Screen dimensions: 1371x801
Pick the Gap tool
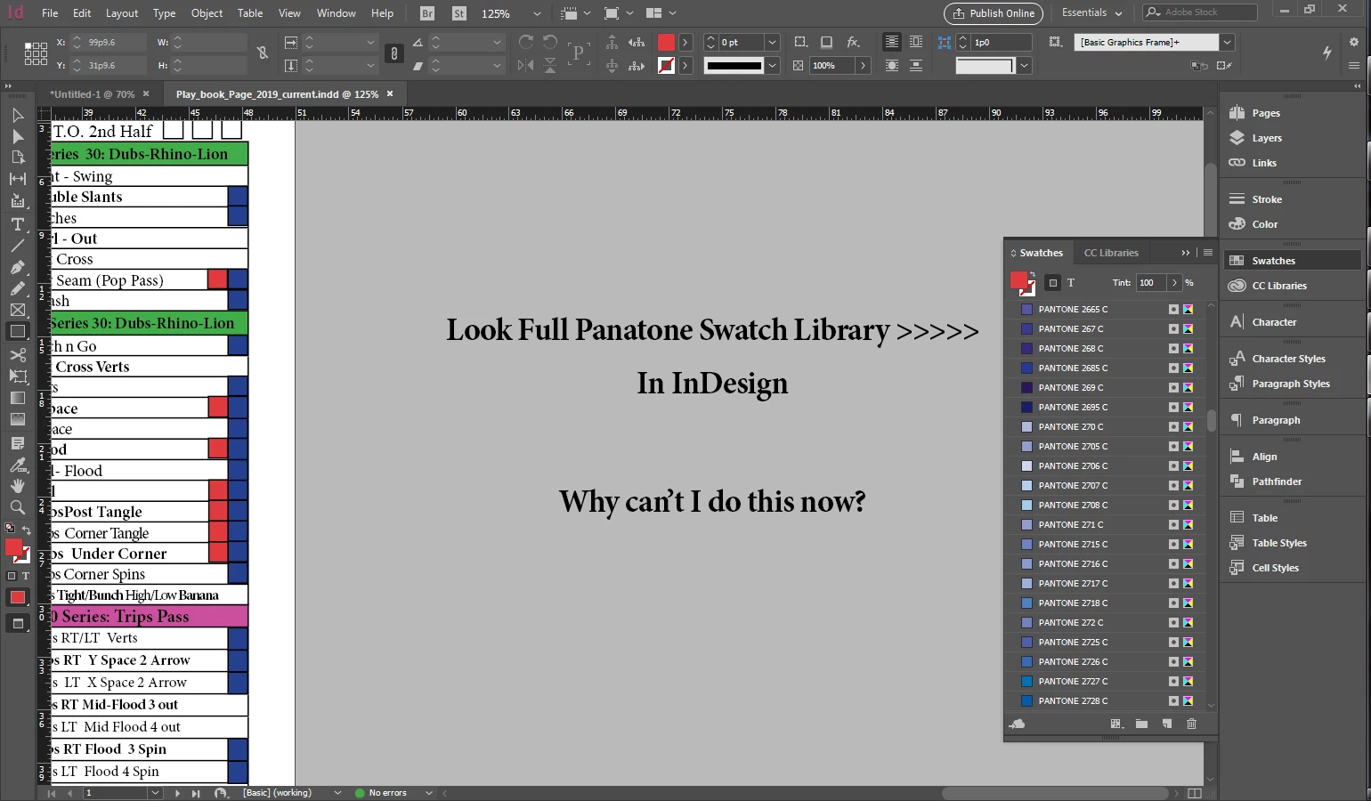coord(17,179)
